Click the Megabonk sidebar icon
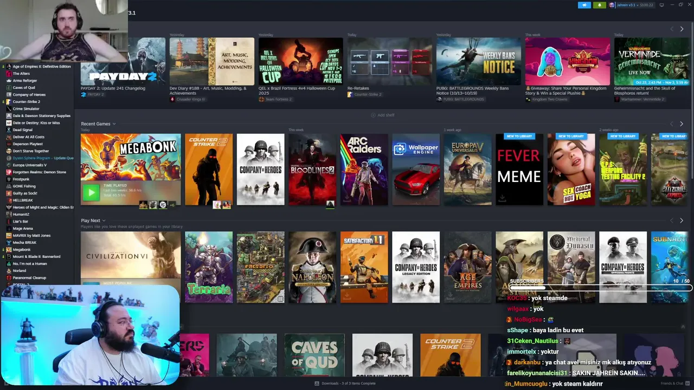This screenshot has height=390, width=694. point(9,250)
